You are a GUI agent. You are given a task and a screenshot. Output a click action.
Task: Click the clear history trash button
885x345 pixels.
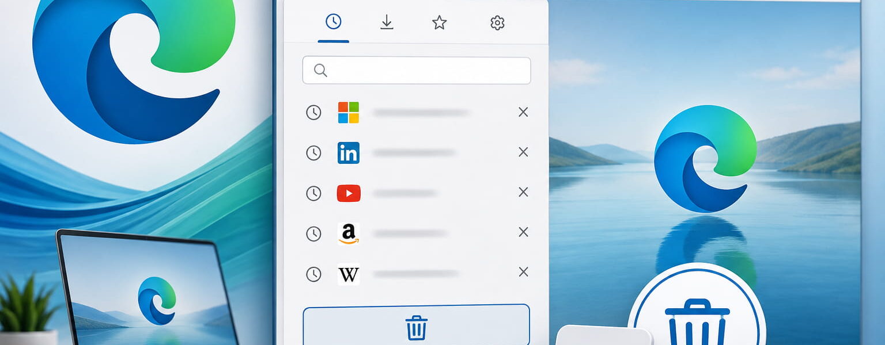[416, 325]
